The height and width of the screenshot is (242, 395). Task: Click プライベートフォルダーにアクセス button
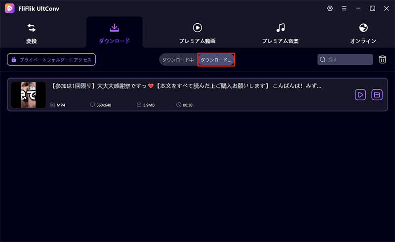51,60
